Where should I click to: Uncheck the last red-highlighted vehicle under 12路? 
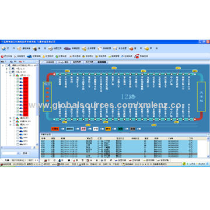[18, 115]
